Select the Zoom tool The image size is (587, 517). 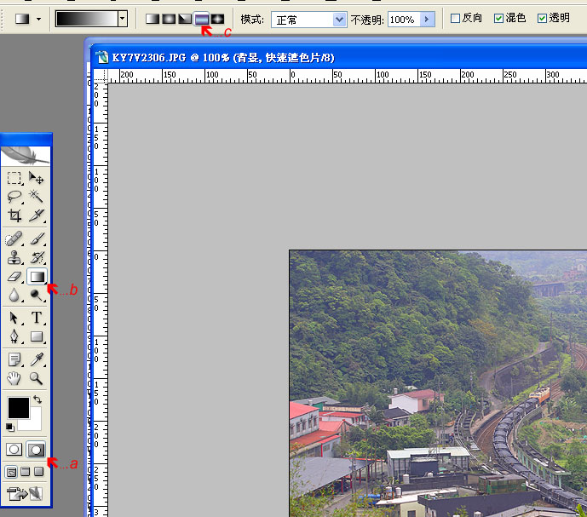coord(37,378)
